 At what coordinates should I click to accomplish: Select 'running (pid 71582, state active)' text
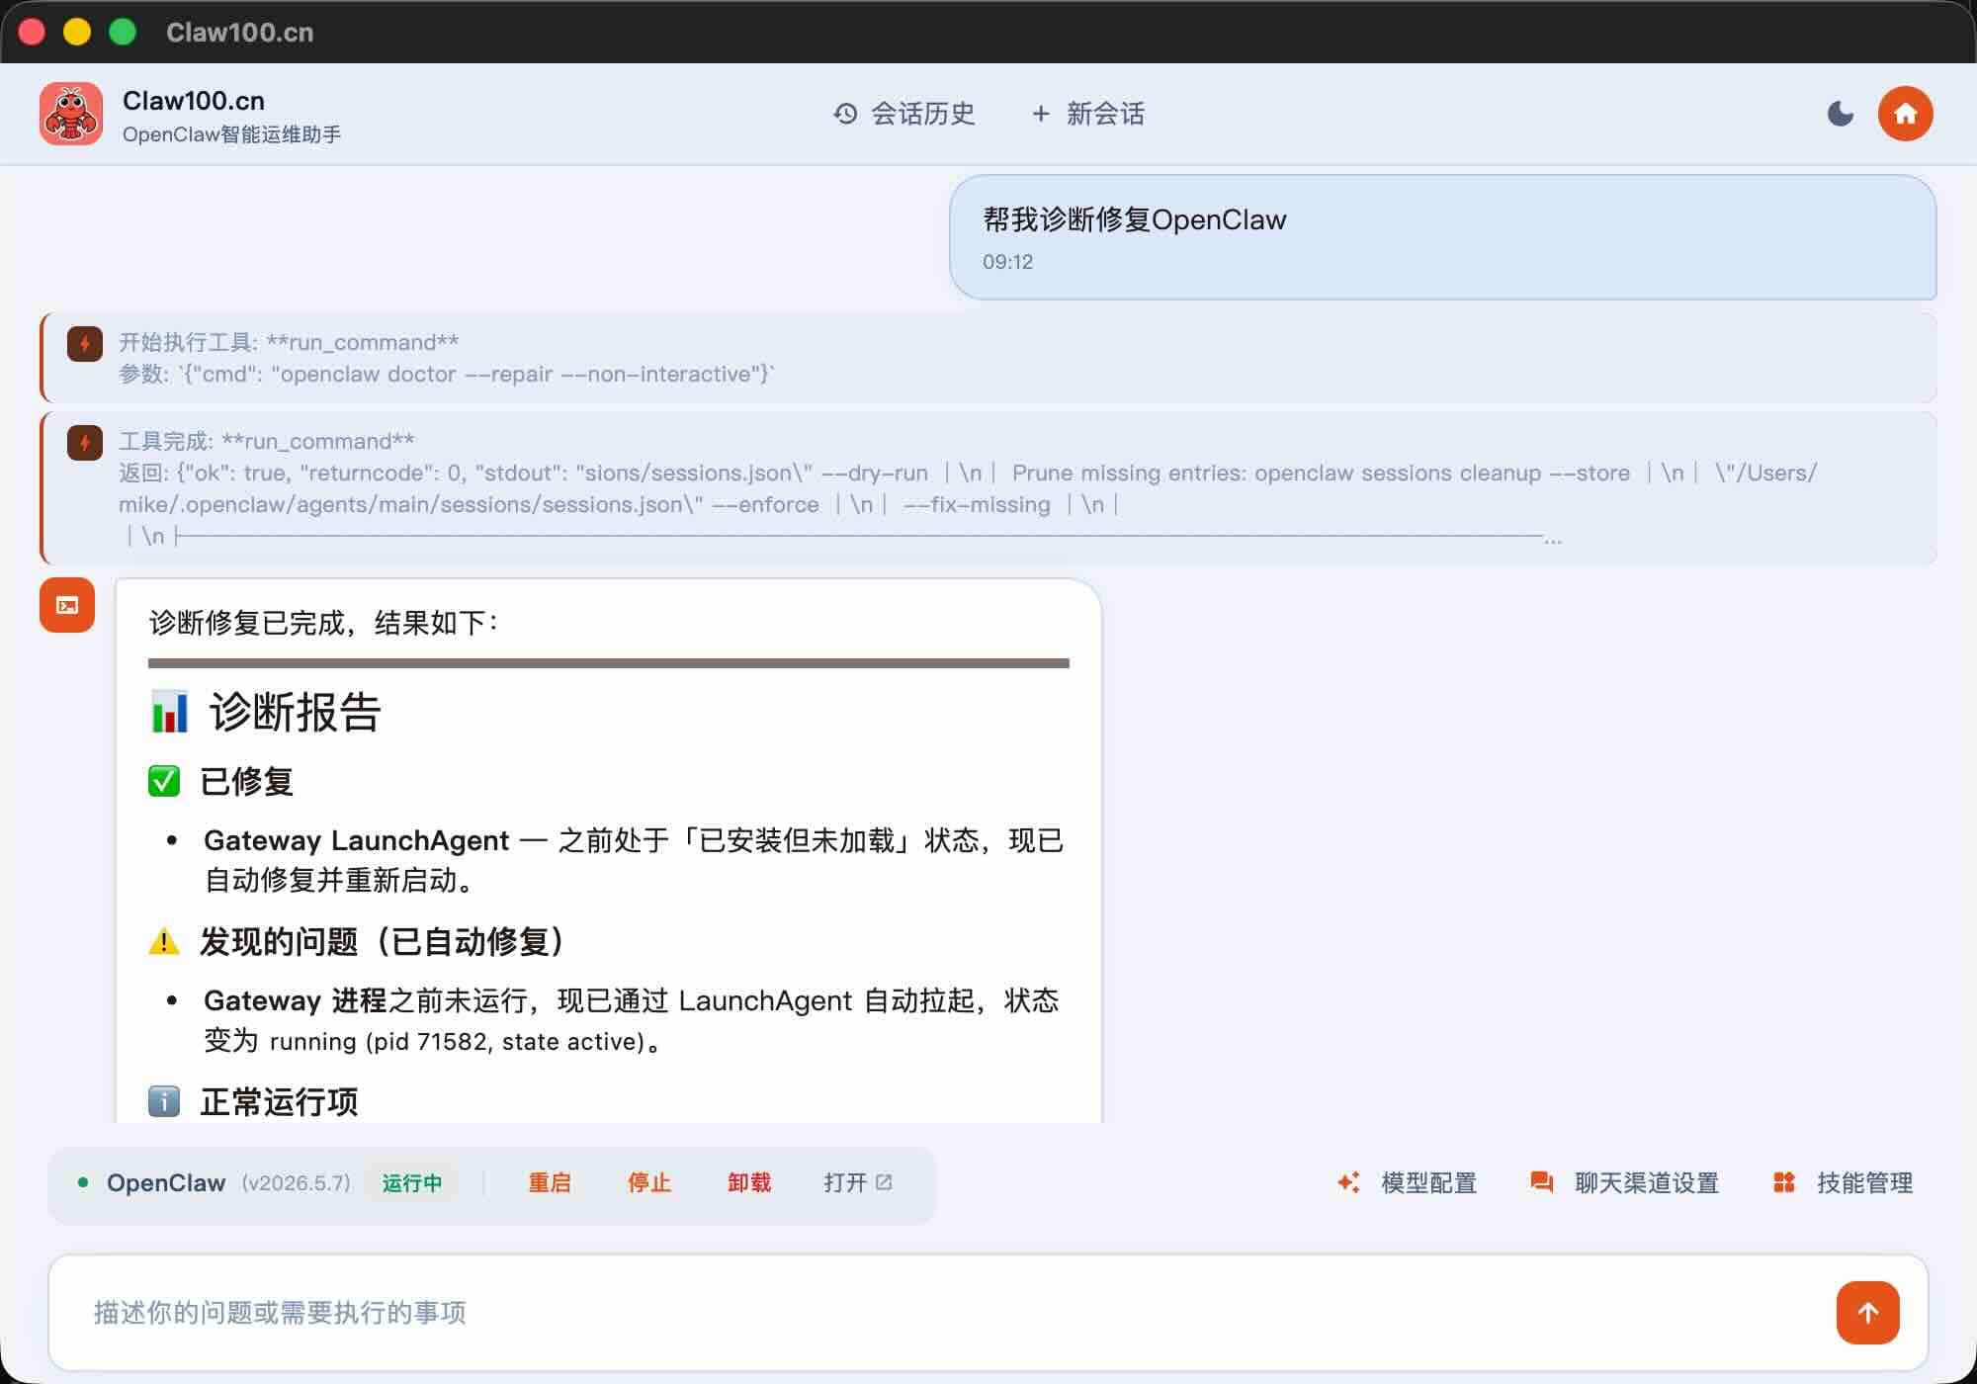[457, 1041]
